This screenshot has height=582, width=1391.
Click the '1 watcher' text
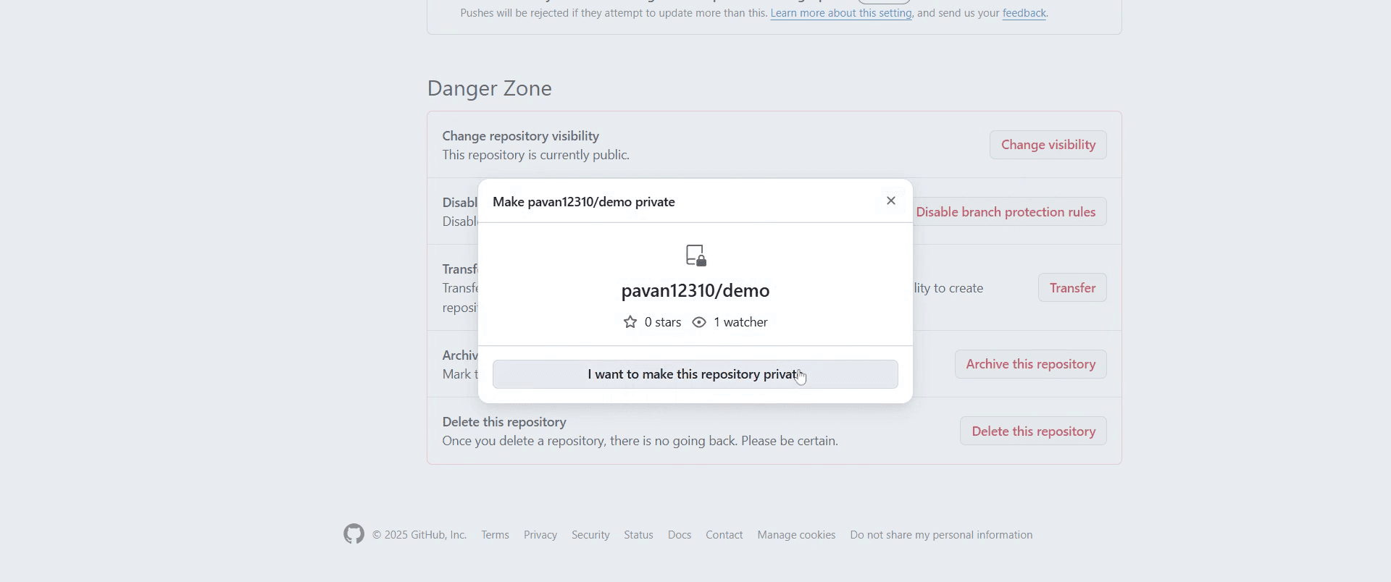[740, 322]
